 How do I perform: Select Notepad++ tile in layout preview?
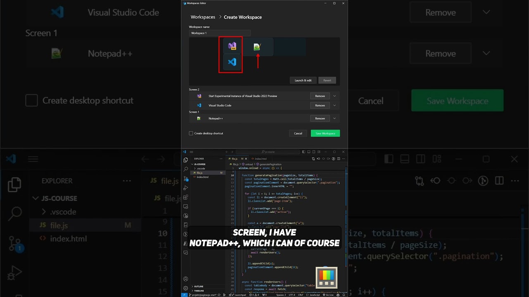click(x=257, y=47)
